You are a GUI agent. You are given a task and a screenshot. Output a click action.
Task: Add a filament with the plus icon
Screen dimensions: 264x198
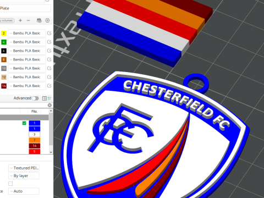pos(20,20)
